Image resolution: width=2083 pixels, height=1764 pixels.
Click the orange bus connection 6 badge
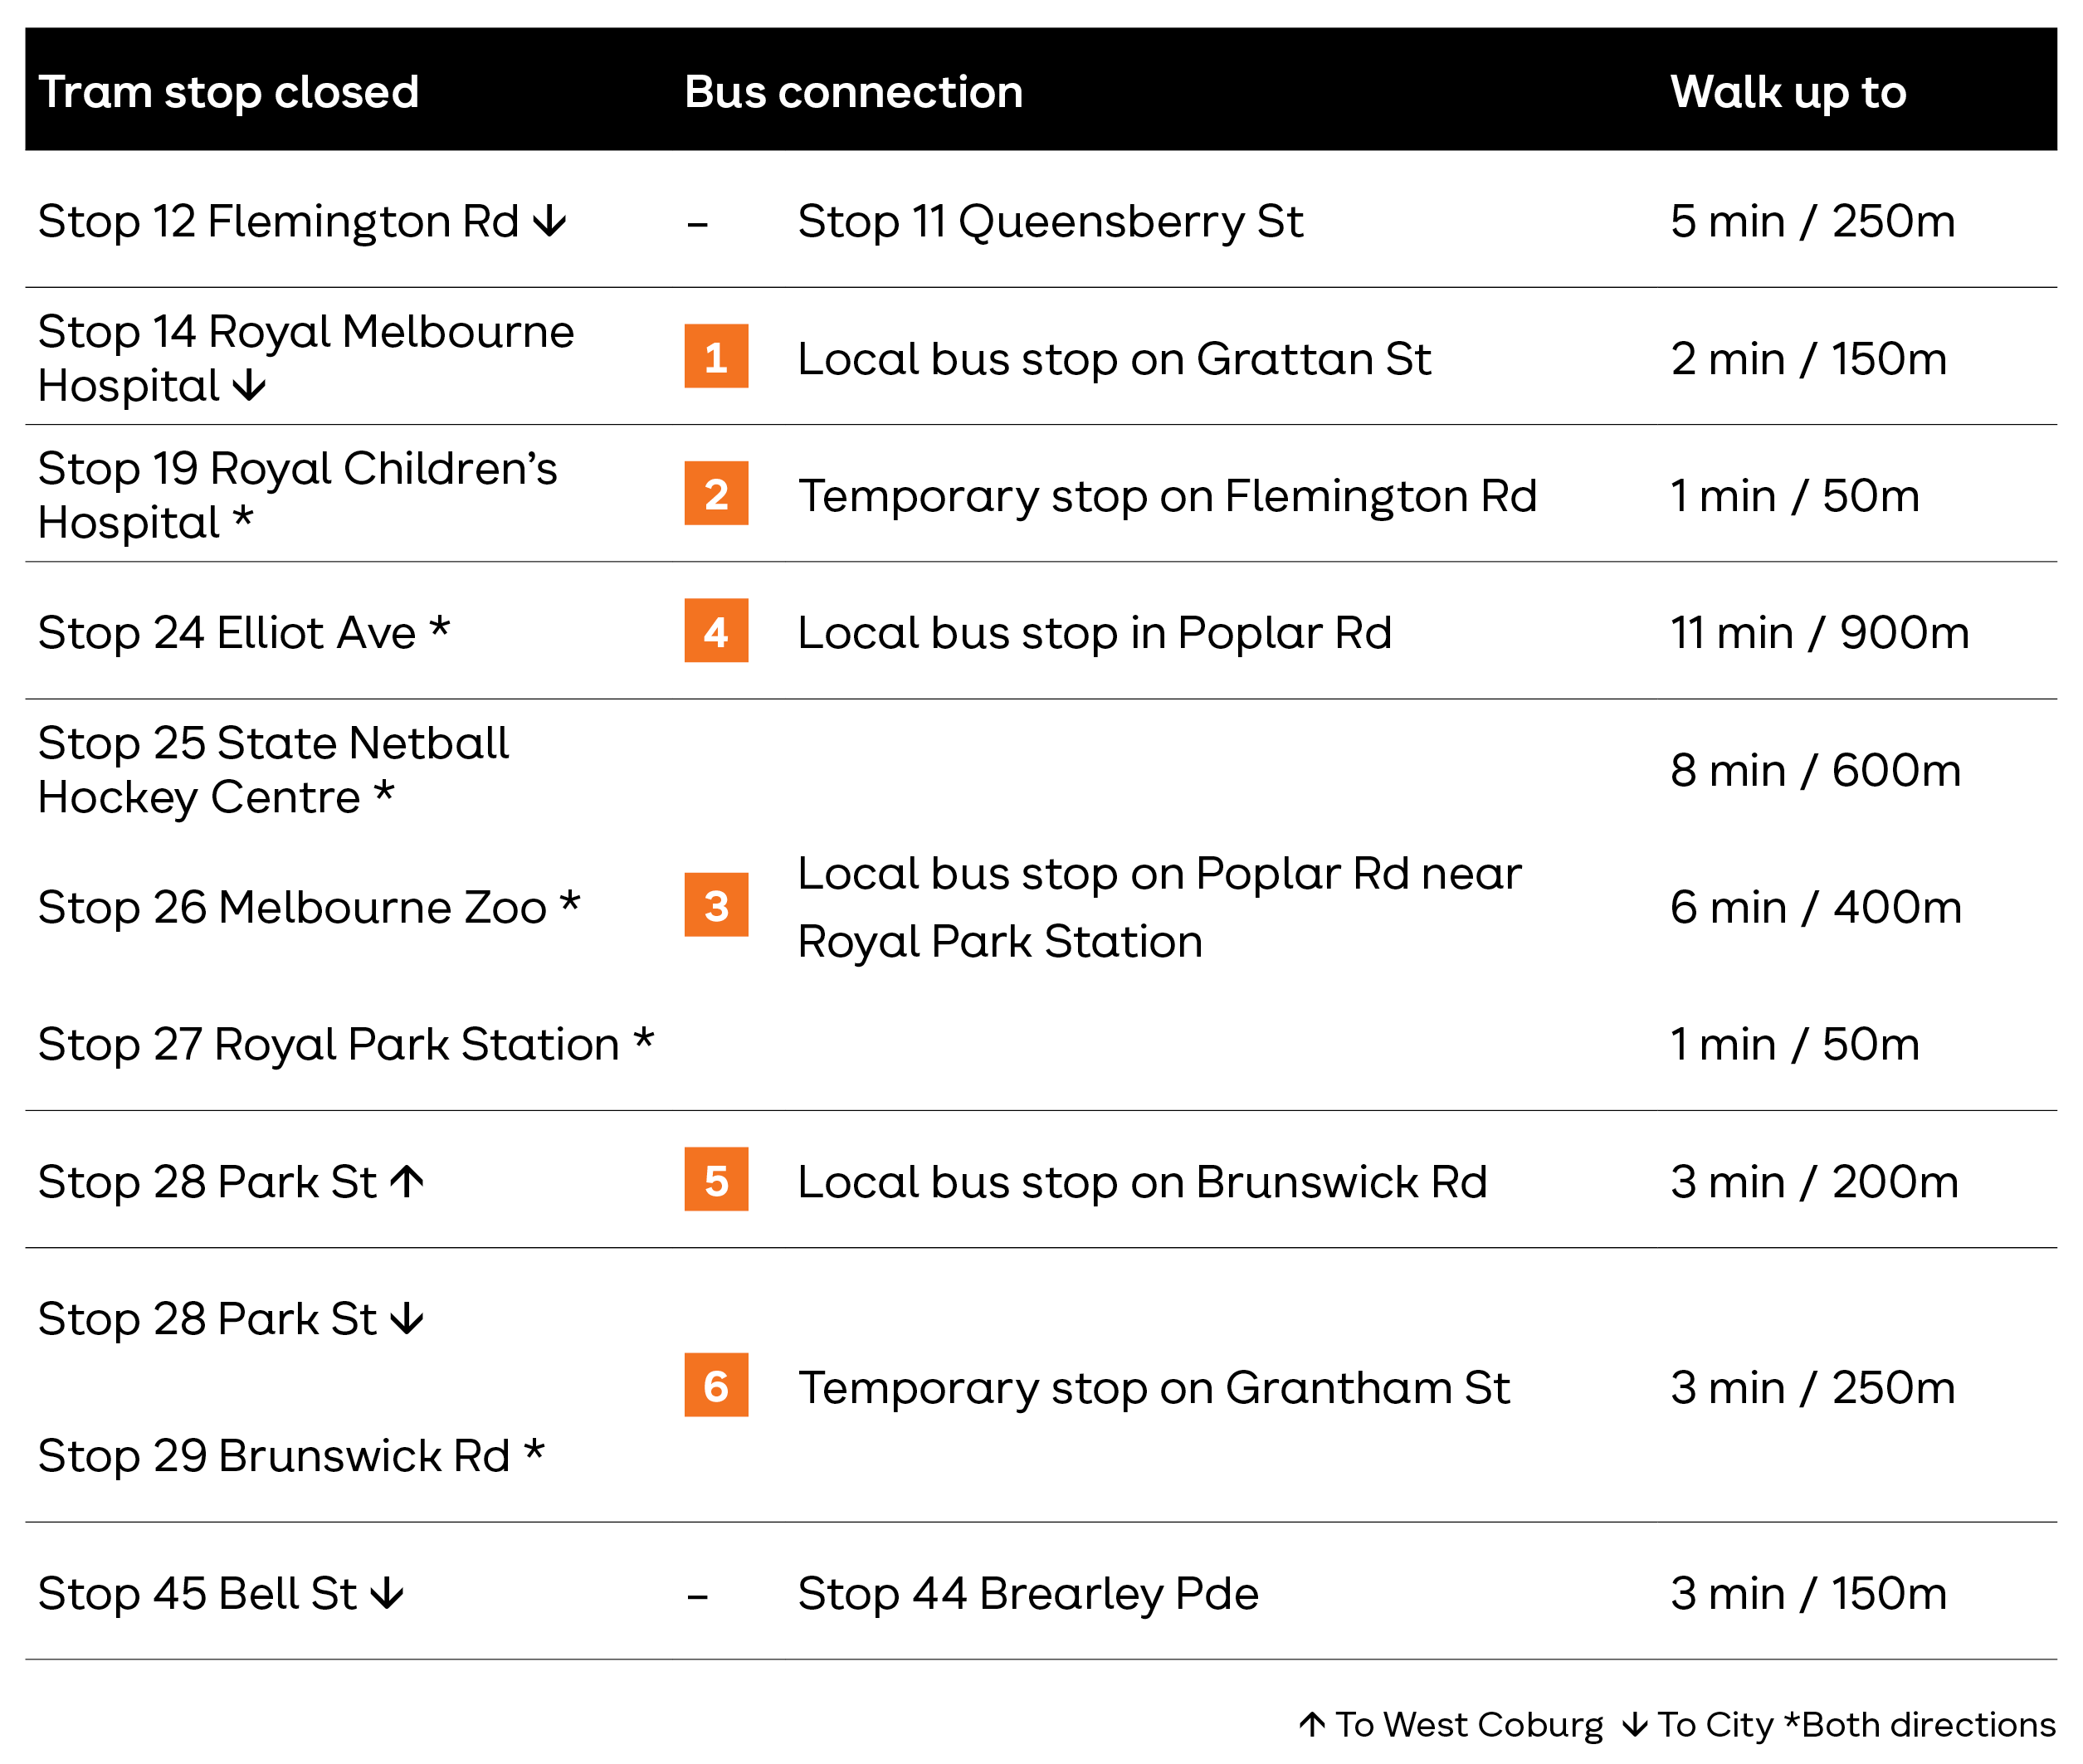point(716,1385)
